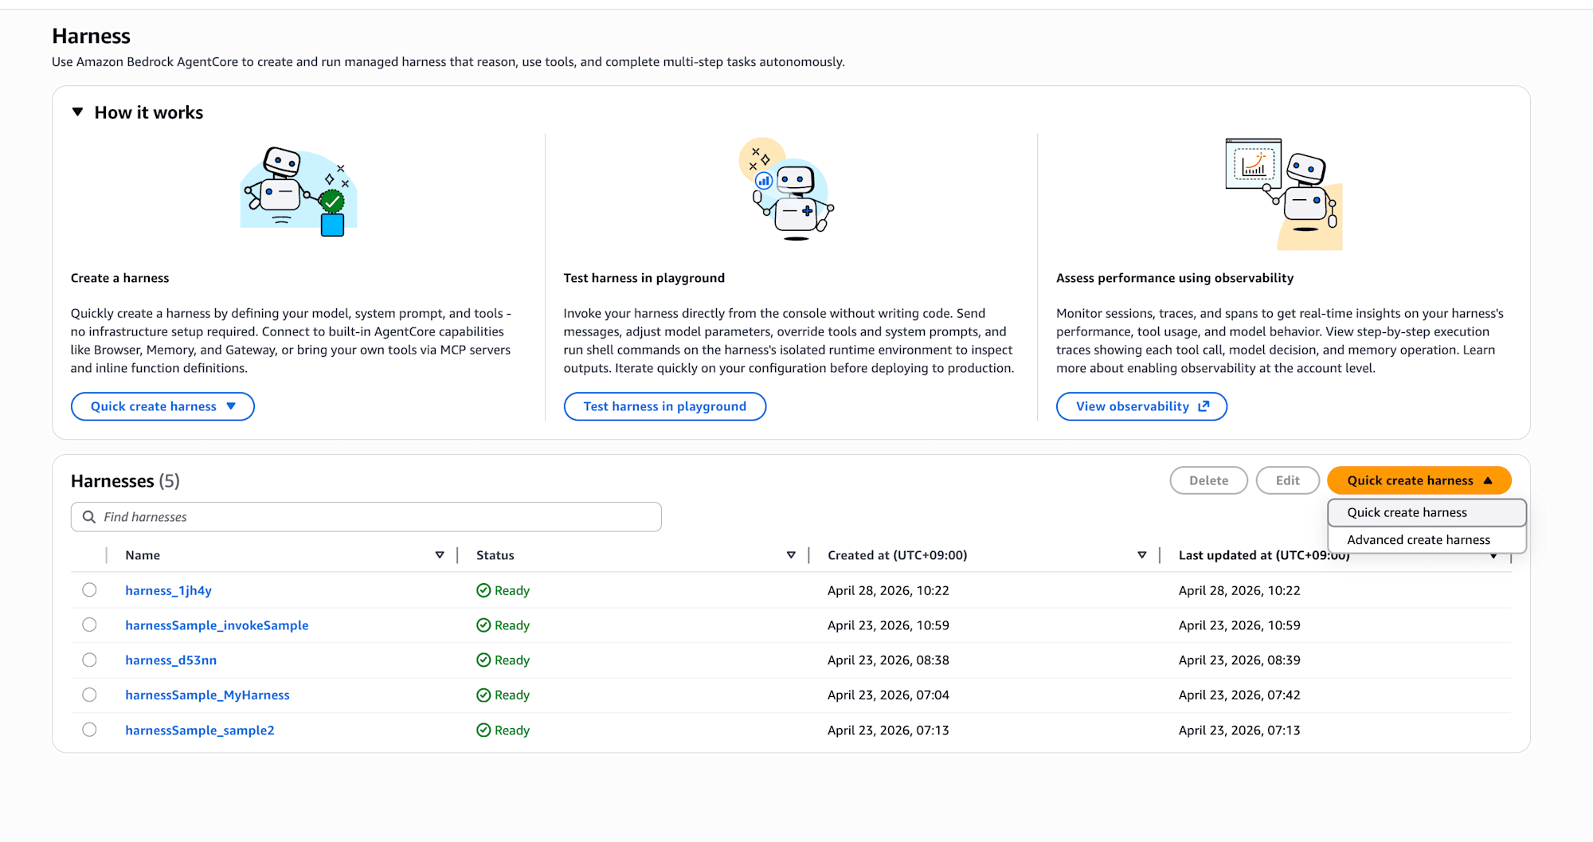
Task: Open the harnessSample_invokeSample link
Action: pos(217,625)
